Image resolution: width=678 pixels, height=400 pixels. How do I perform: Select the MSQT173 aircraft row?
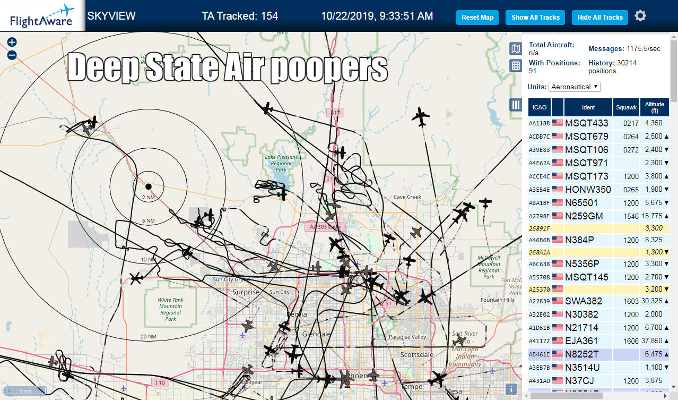(x=598, y=176)
